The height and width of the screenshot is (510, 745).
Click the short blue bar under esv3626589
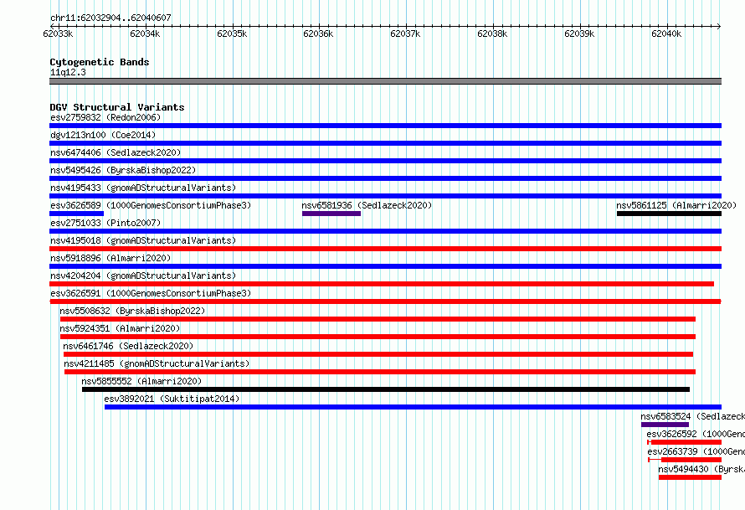pos(76,214)
